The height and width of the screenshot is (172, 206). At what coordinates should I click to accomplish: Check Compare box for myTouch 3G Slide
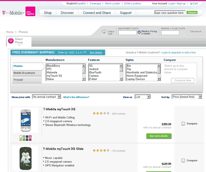[x=183, y=160]
